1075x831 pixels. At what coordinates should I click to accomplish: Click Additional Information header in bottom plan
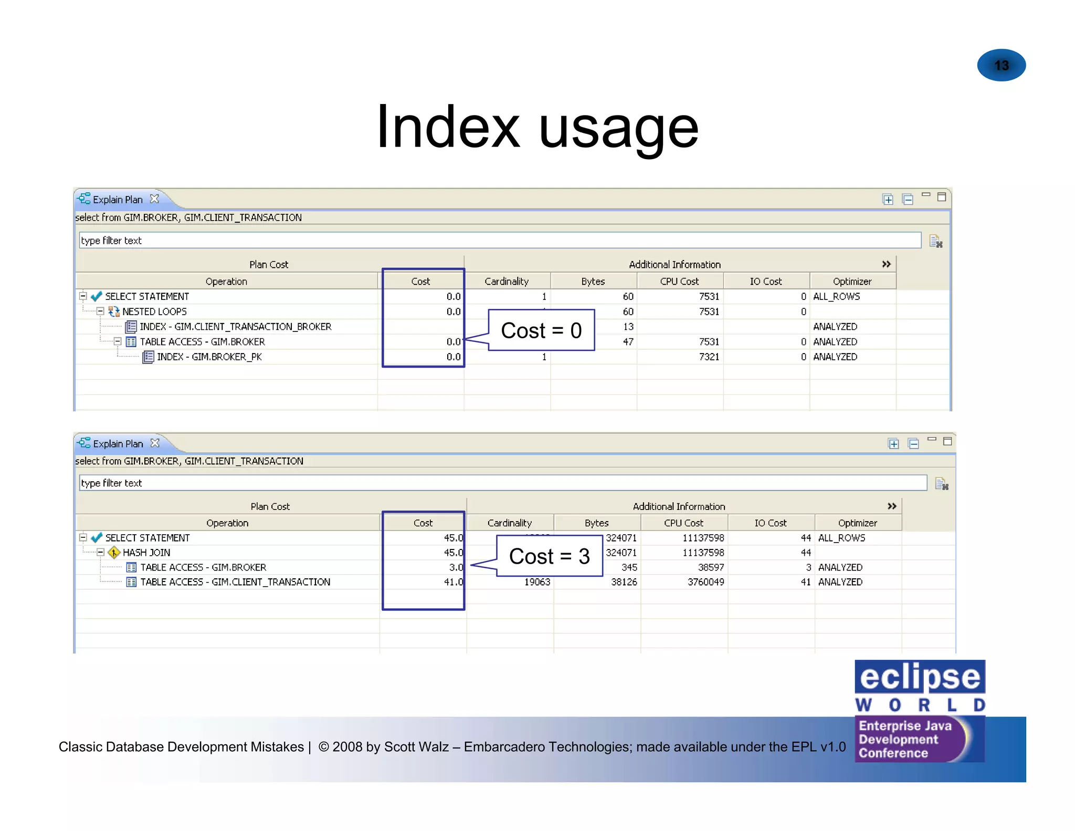(679, 506)
